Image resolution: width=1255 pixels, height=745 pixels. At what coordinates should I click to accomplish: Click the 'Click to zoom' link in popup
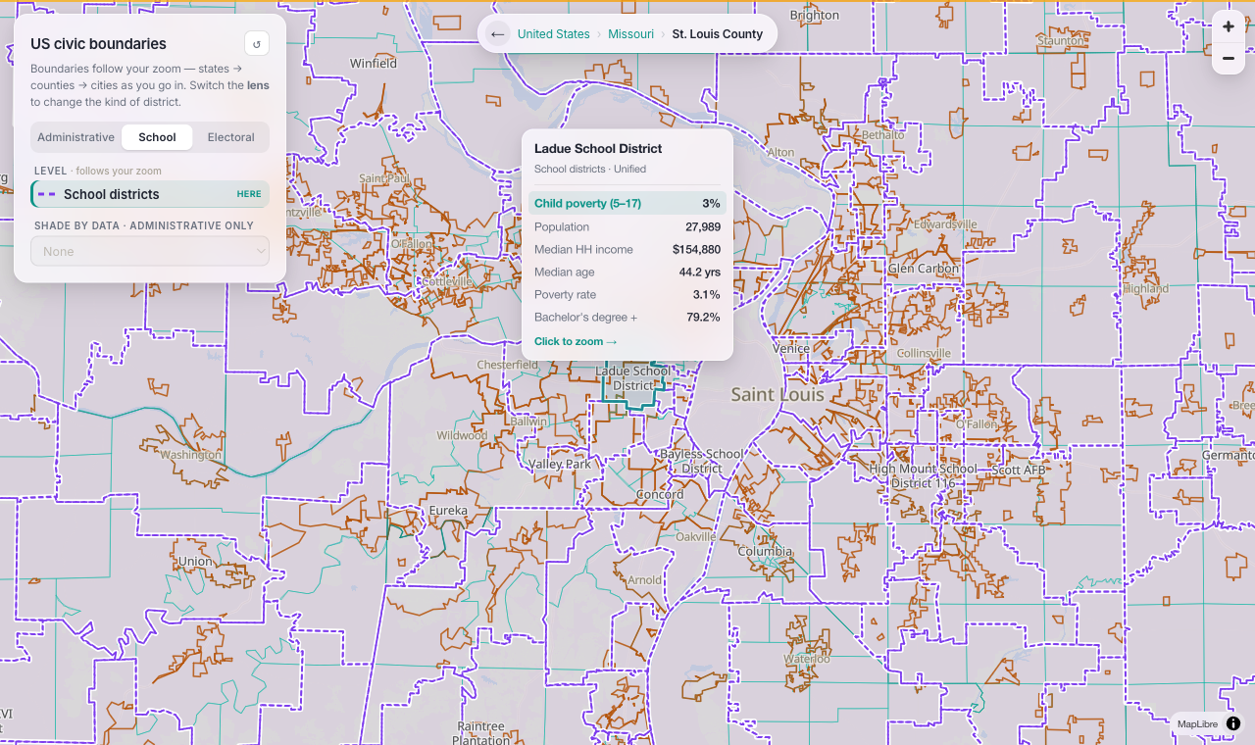point(576,341)
